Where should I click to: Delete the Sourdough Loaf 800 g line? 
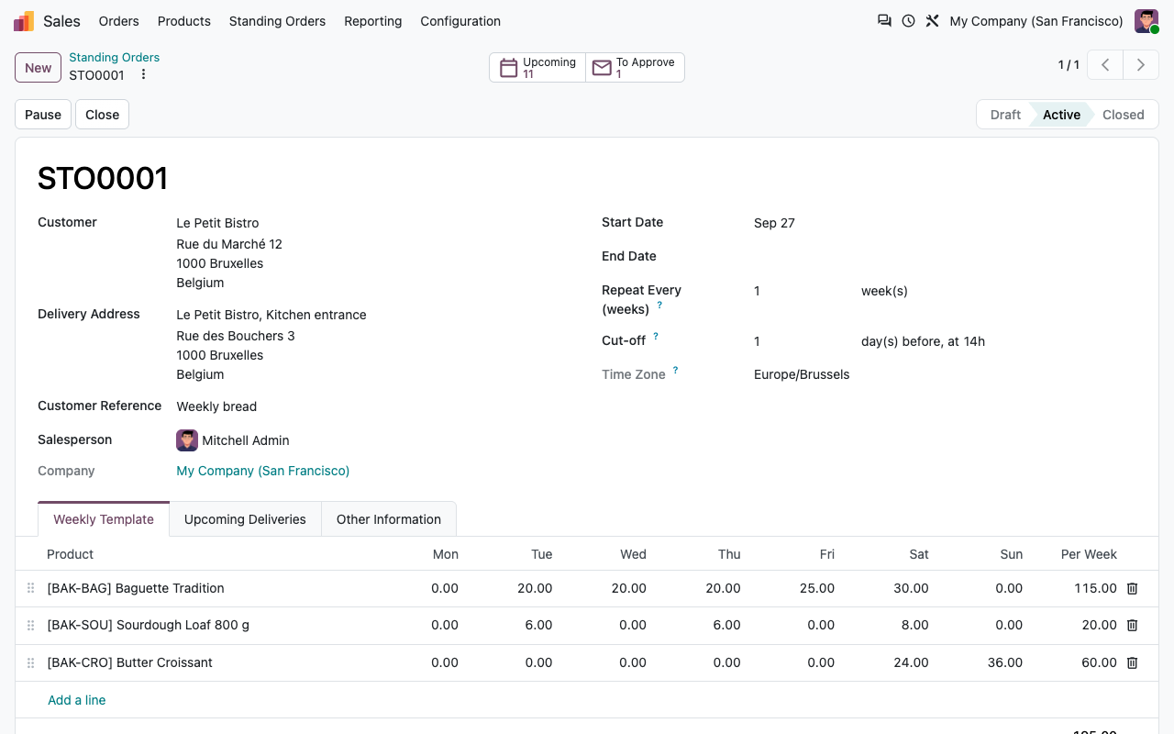point(1132,625)
